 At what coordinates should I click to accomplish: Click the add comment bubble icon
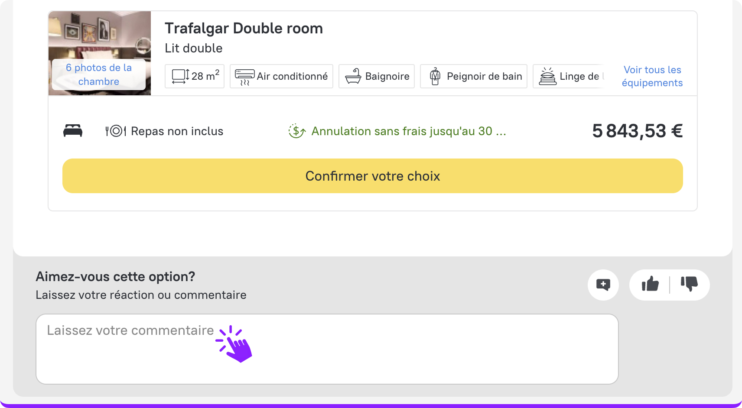(x=603, y=285)
